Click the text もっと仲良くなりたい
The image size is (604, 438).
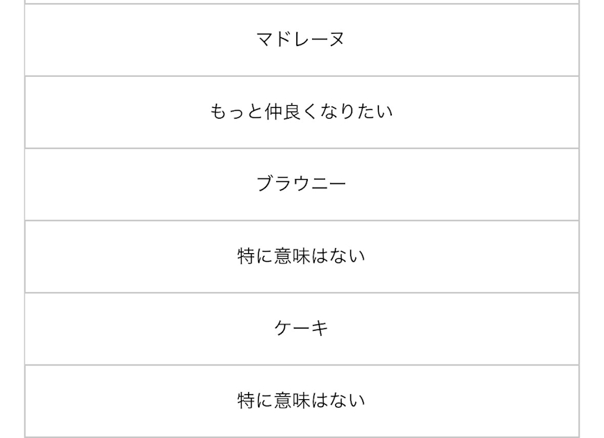coord(301,112)
